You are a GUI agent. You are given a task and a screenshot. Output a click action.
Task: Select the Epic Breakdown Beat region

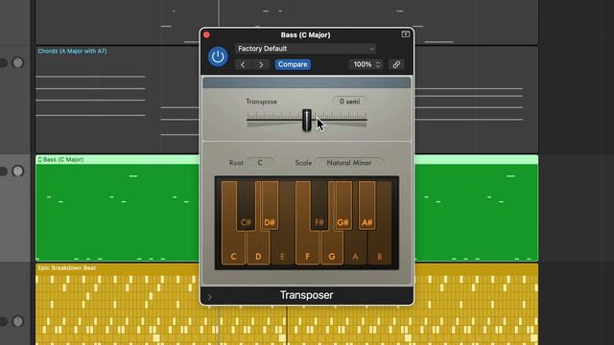tap(117, 305)
